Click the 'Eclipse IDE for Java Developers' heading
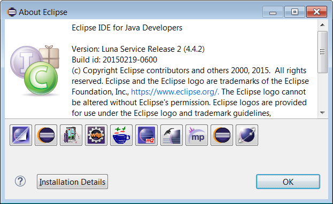Screen dimensions: 333x204 coord(127,28)
